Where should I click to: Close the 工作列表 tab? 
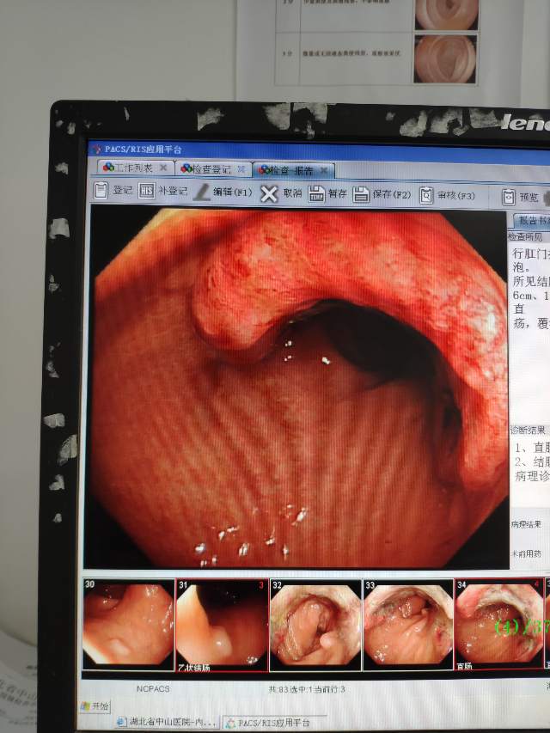163,168
